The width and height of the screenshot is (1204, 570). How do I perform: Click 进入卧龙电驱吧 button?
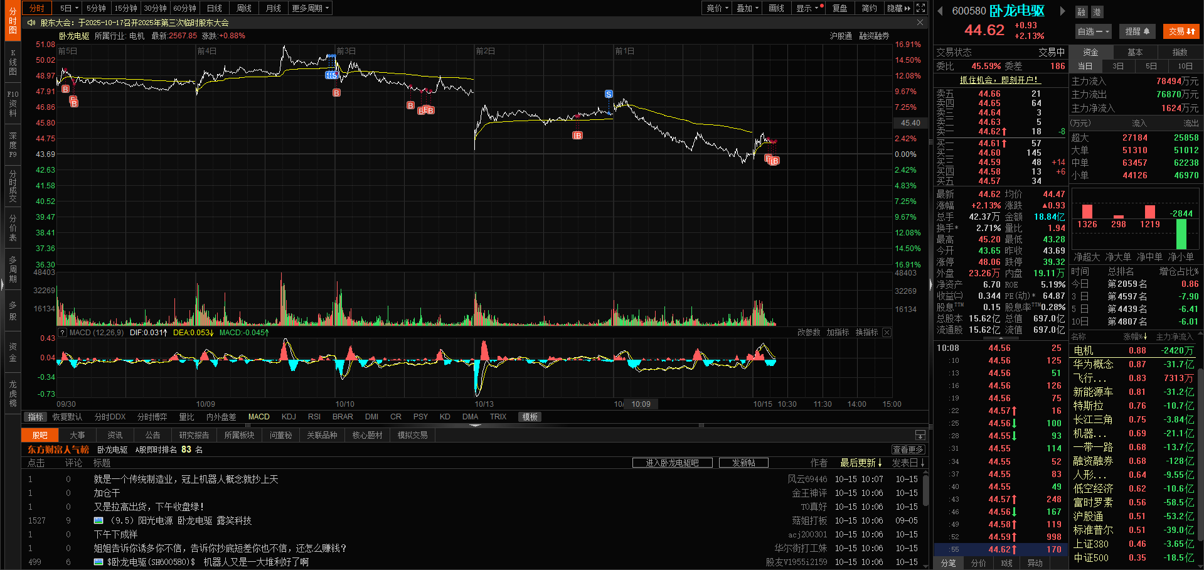click(673, 463)
